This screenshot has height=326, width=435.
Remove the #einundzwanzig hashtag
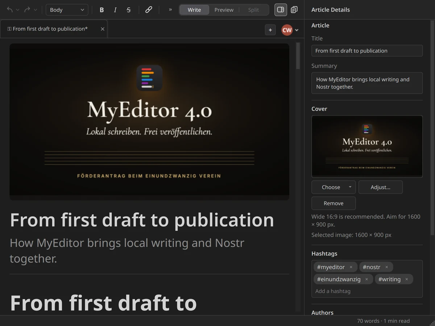[x=366, y=279]
